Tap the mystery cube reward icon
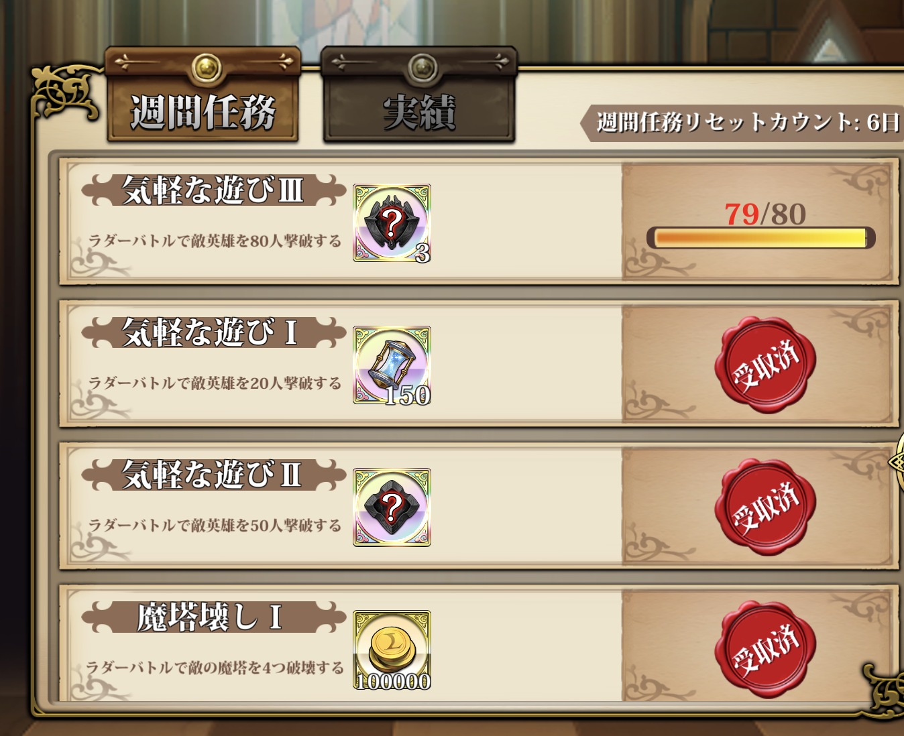The width and height of the screenshot is (904, 736). point(392,507)
